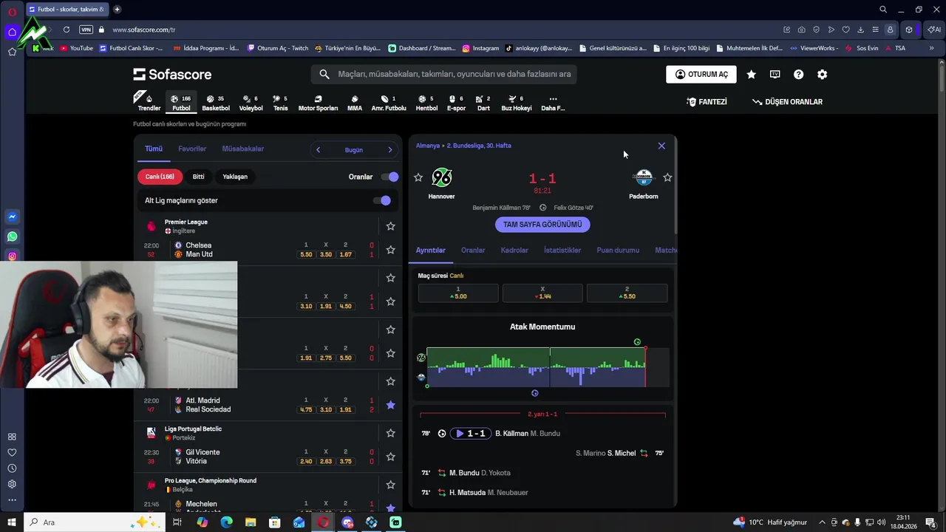Viewport: 946px width, 532px height.
Task: Favorite the Premier League competition star
Action: (390, 226)
